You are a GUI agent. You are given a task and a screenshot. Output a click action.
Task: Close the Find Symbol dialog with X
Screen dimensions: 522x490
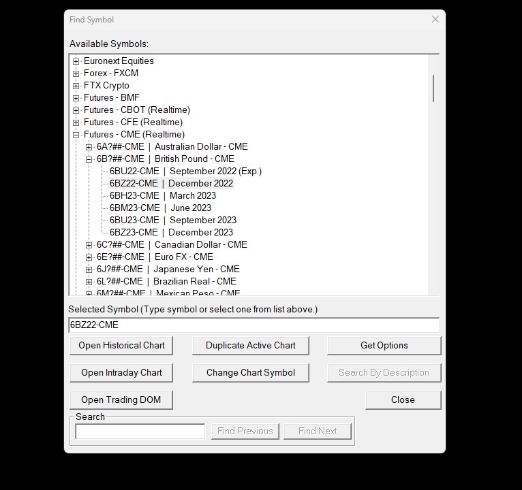click(x=435, y=19)
